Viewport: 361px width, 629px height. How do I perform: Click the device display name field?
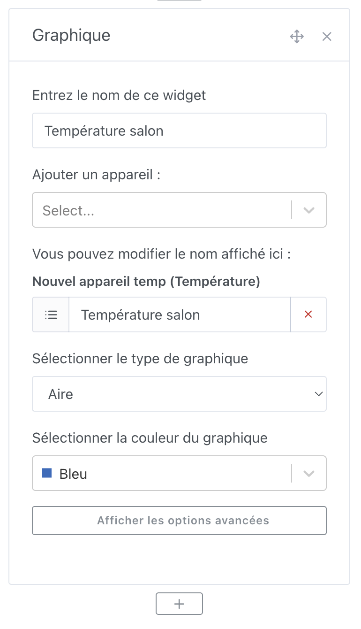[180, 314]
